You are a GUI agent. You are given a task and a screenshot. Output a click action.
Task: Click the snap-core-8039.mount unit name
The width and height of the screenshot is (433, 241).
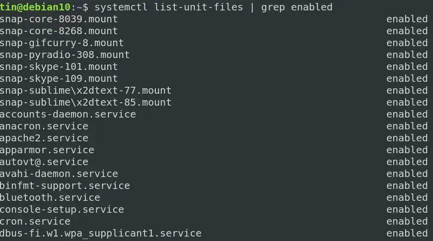click(59, 19)
